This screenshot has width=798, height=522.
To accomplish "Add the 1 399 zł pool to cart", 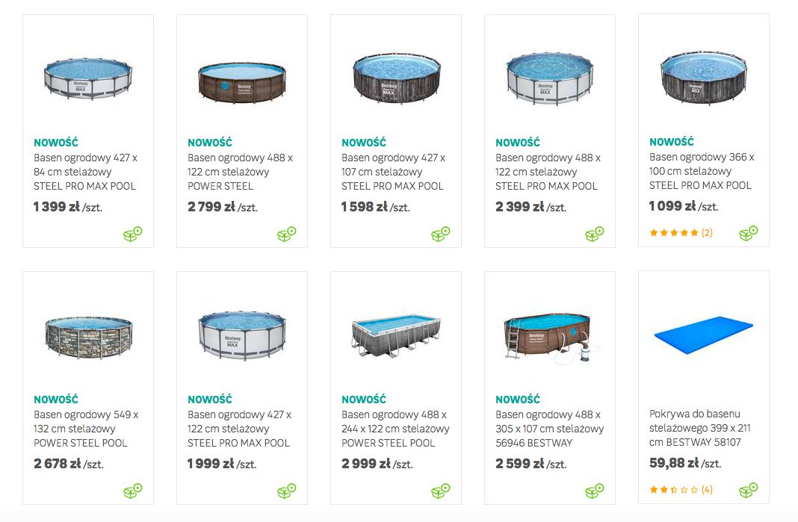I will coord(133,234).
